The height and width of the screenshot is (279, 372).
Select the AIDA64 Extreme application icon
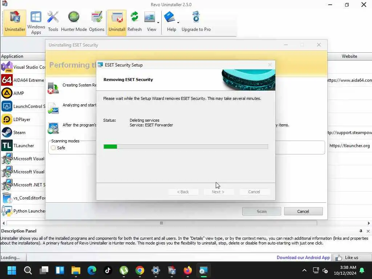(7, 80)
